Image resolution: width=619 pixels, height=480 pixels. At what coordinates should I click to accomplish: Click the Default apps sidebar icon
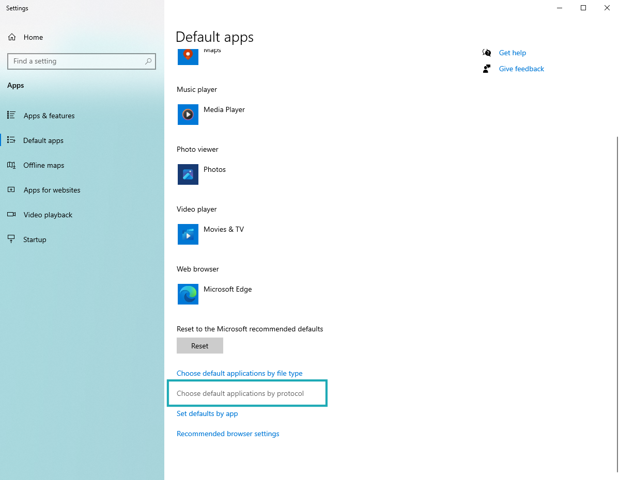click(11, 140)
